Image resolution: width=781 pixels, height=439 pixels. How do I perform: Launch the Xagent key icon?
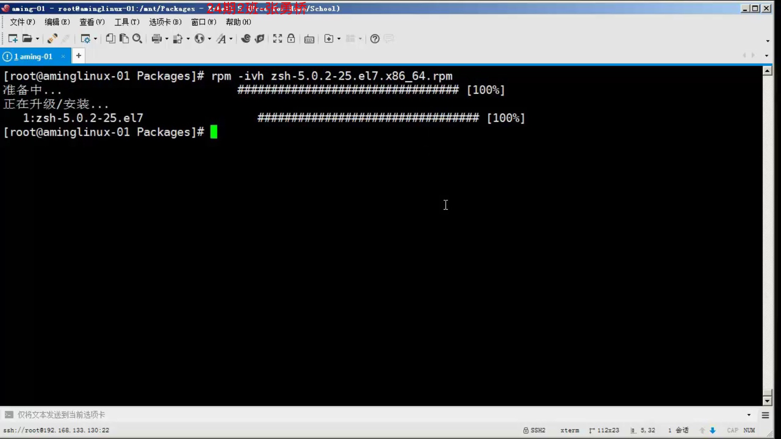point(260,39)
